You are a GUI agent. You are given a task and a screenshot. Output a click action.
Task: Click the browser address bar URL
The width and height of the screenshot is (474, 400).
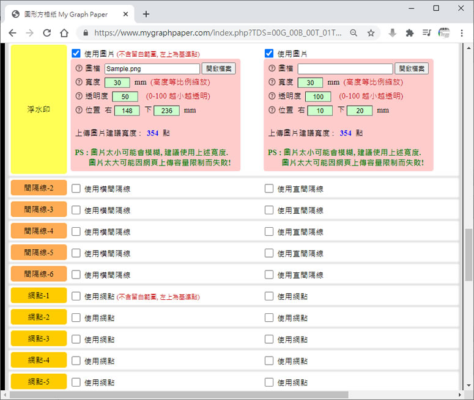pos(218,32)
